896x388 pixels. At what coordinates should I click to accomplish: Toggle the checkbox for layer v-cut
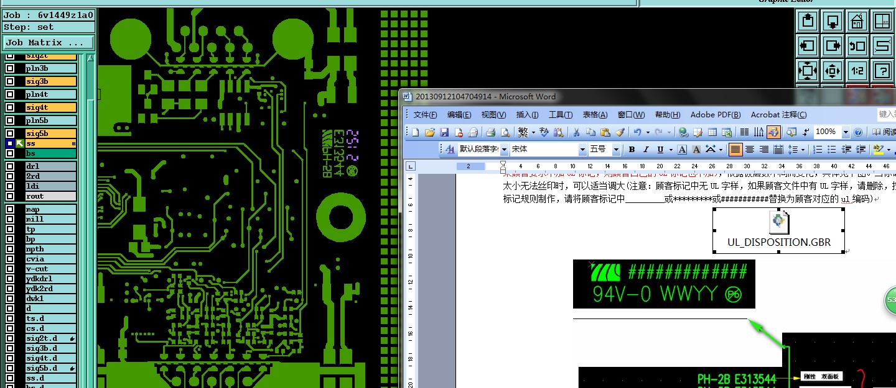coord(10,269)
